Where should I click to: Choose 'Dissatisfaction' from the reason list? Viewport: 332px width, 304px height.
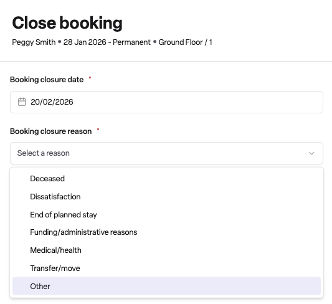point(166,197)
